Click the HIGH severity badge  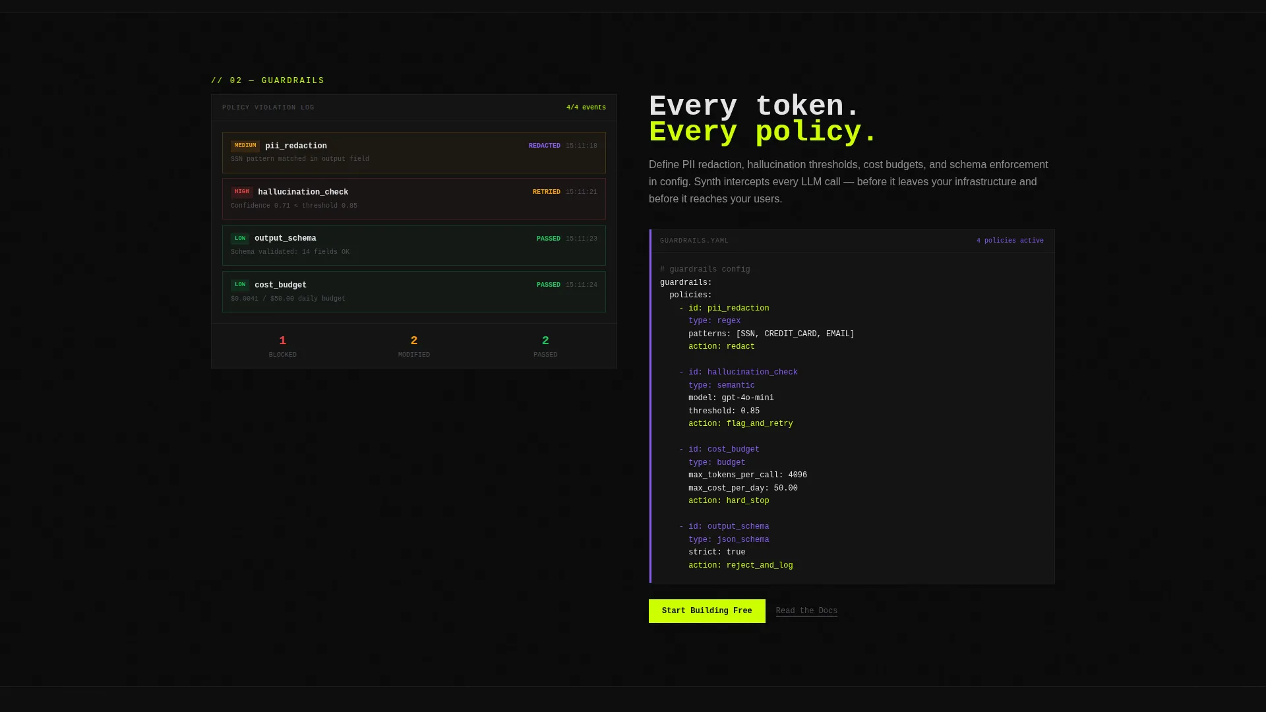[x=242, y=192]
